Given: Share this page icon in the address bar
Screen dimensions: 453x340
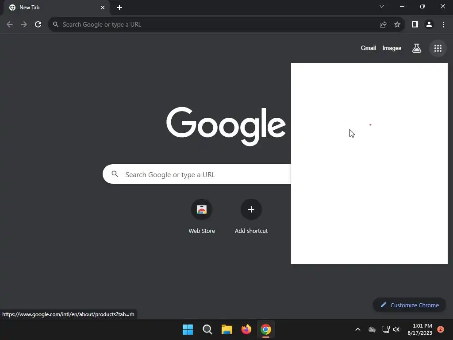Looking at the screenshot, I should point(383,25).
